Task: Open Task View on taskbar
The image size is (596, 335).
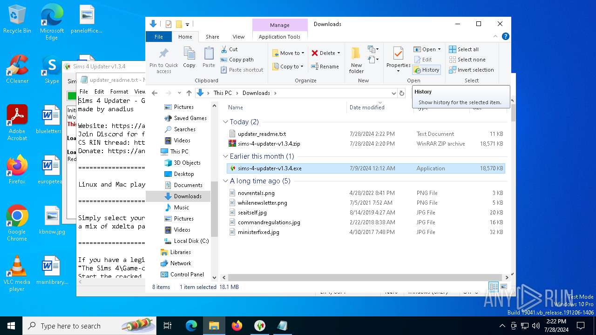Action: (168, 326)
